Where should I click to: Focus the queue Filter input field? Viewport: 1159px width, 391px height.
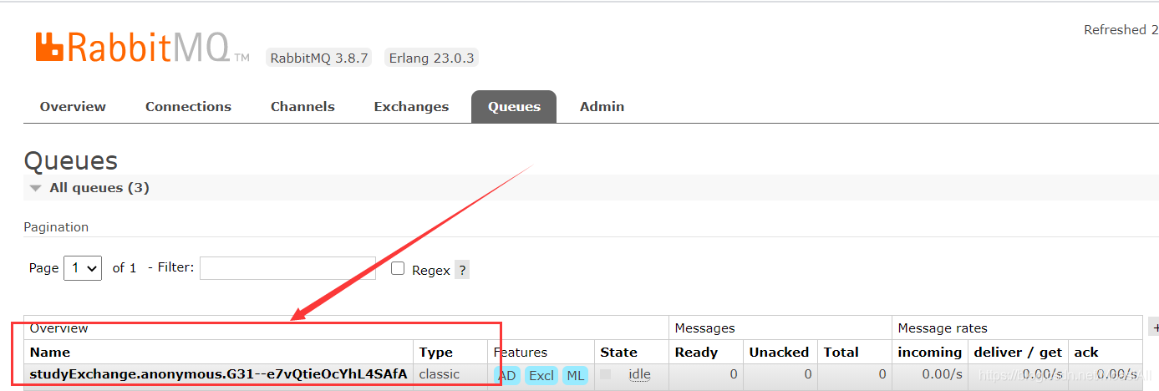[x=287, y=268]
